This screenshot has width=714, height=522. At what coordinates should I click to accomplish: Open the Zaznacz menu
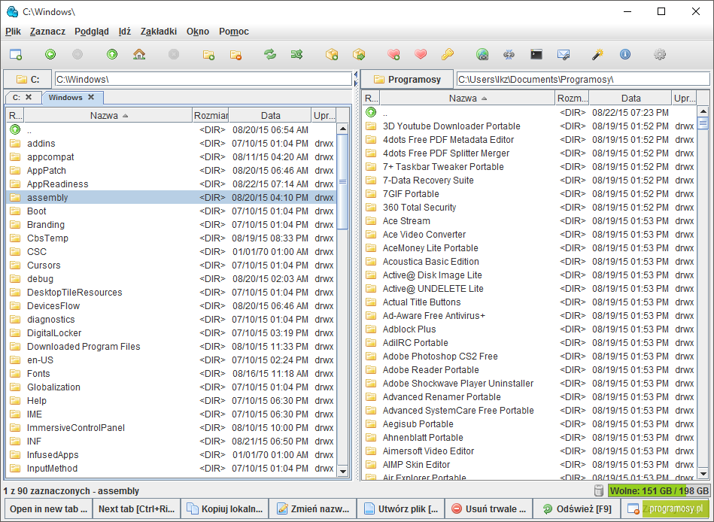pos(47,32)
